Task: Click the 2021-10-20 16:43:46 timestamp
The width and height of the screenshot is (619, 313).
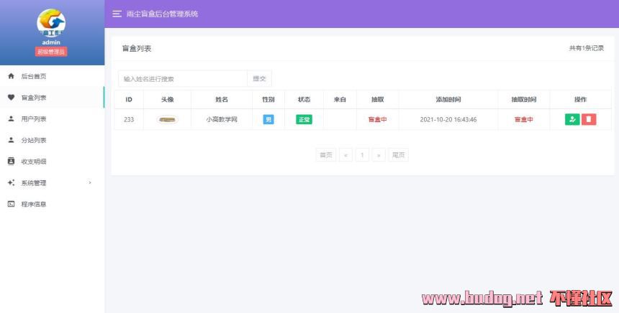Action: [448, 119]
